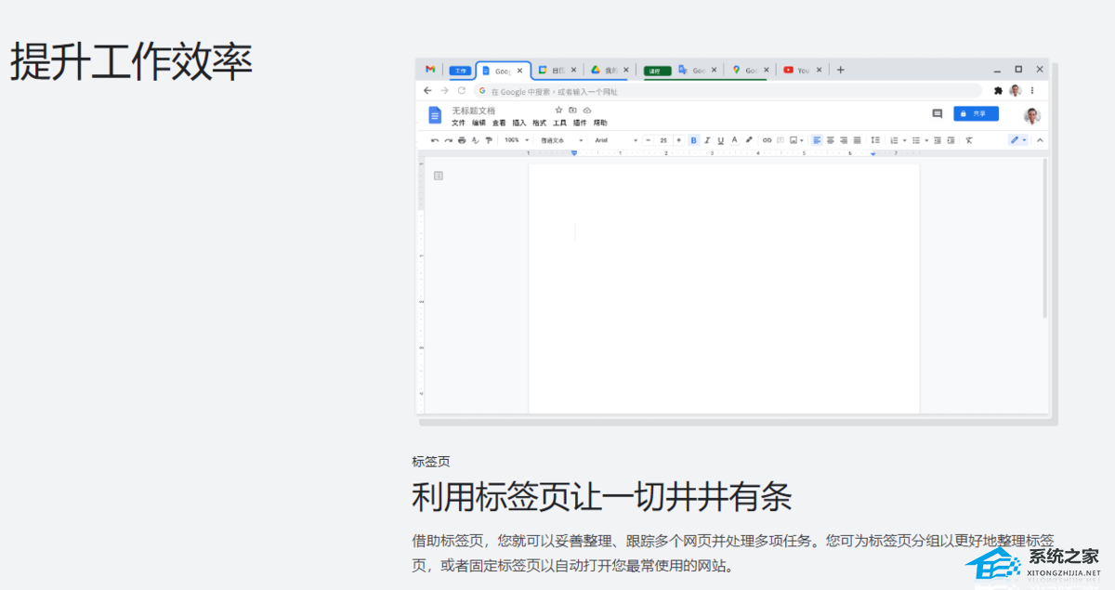Toggle italic formatting
1115x590 pixels.
tap(707, 140)
